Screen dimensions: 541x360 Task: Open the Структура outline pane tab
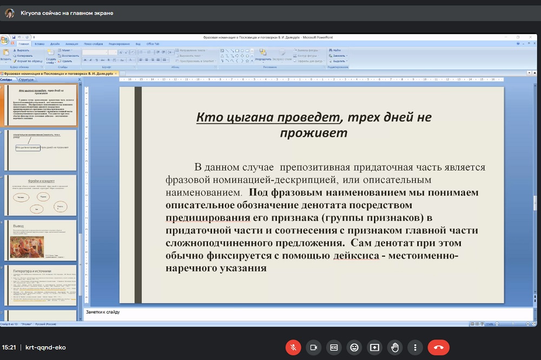pos(26,79)
